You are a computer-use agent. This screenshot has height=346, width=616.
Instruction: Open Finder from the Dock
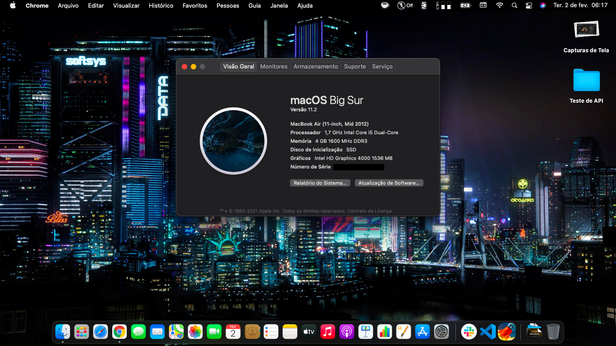click(63, 332)
